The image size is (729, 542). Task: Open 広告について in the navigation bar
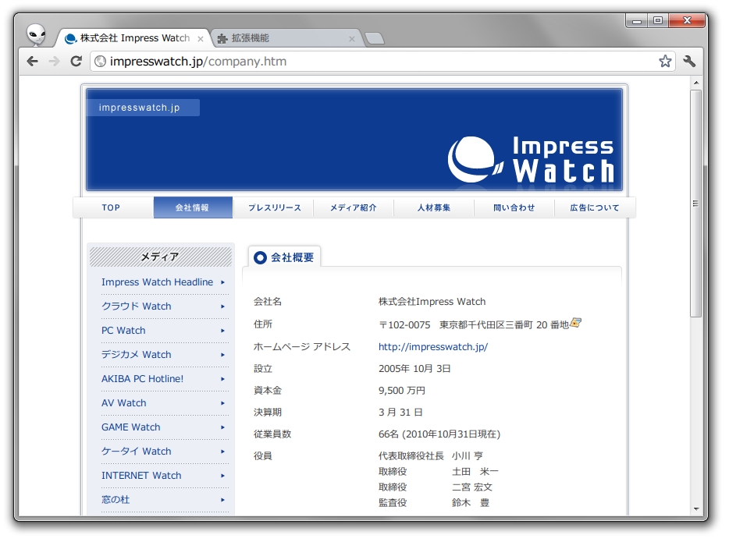[595, 207]
